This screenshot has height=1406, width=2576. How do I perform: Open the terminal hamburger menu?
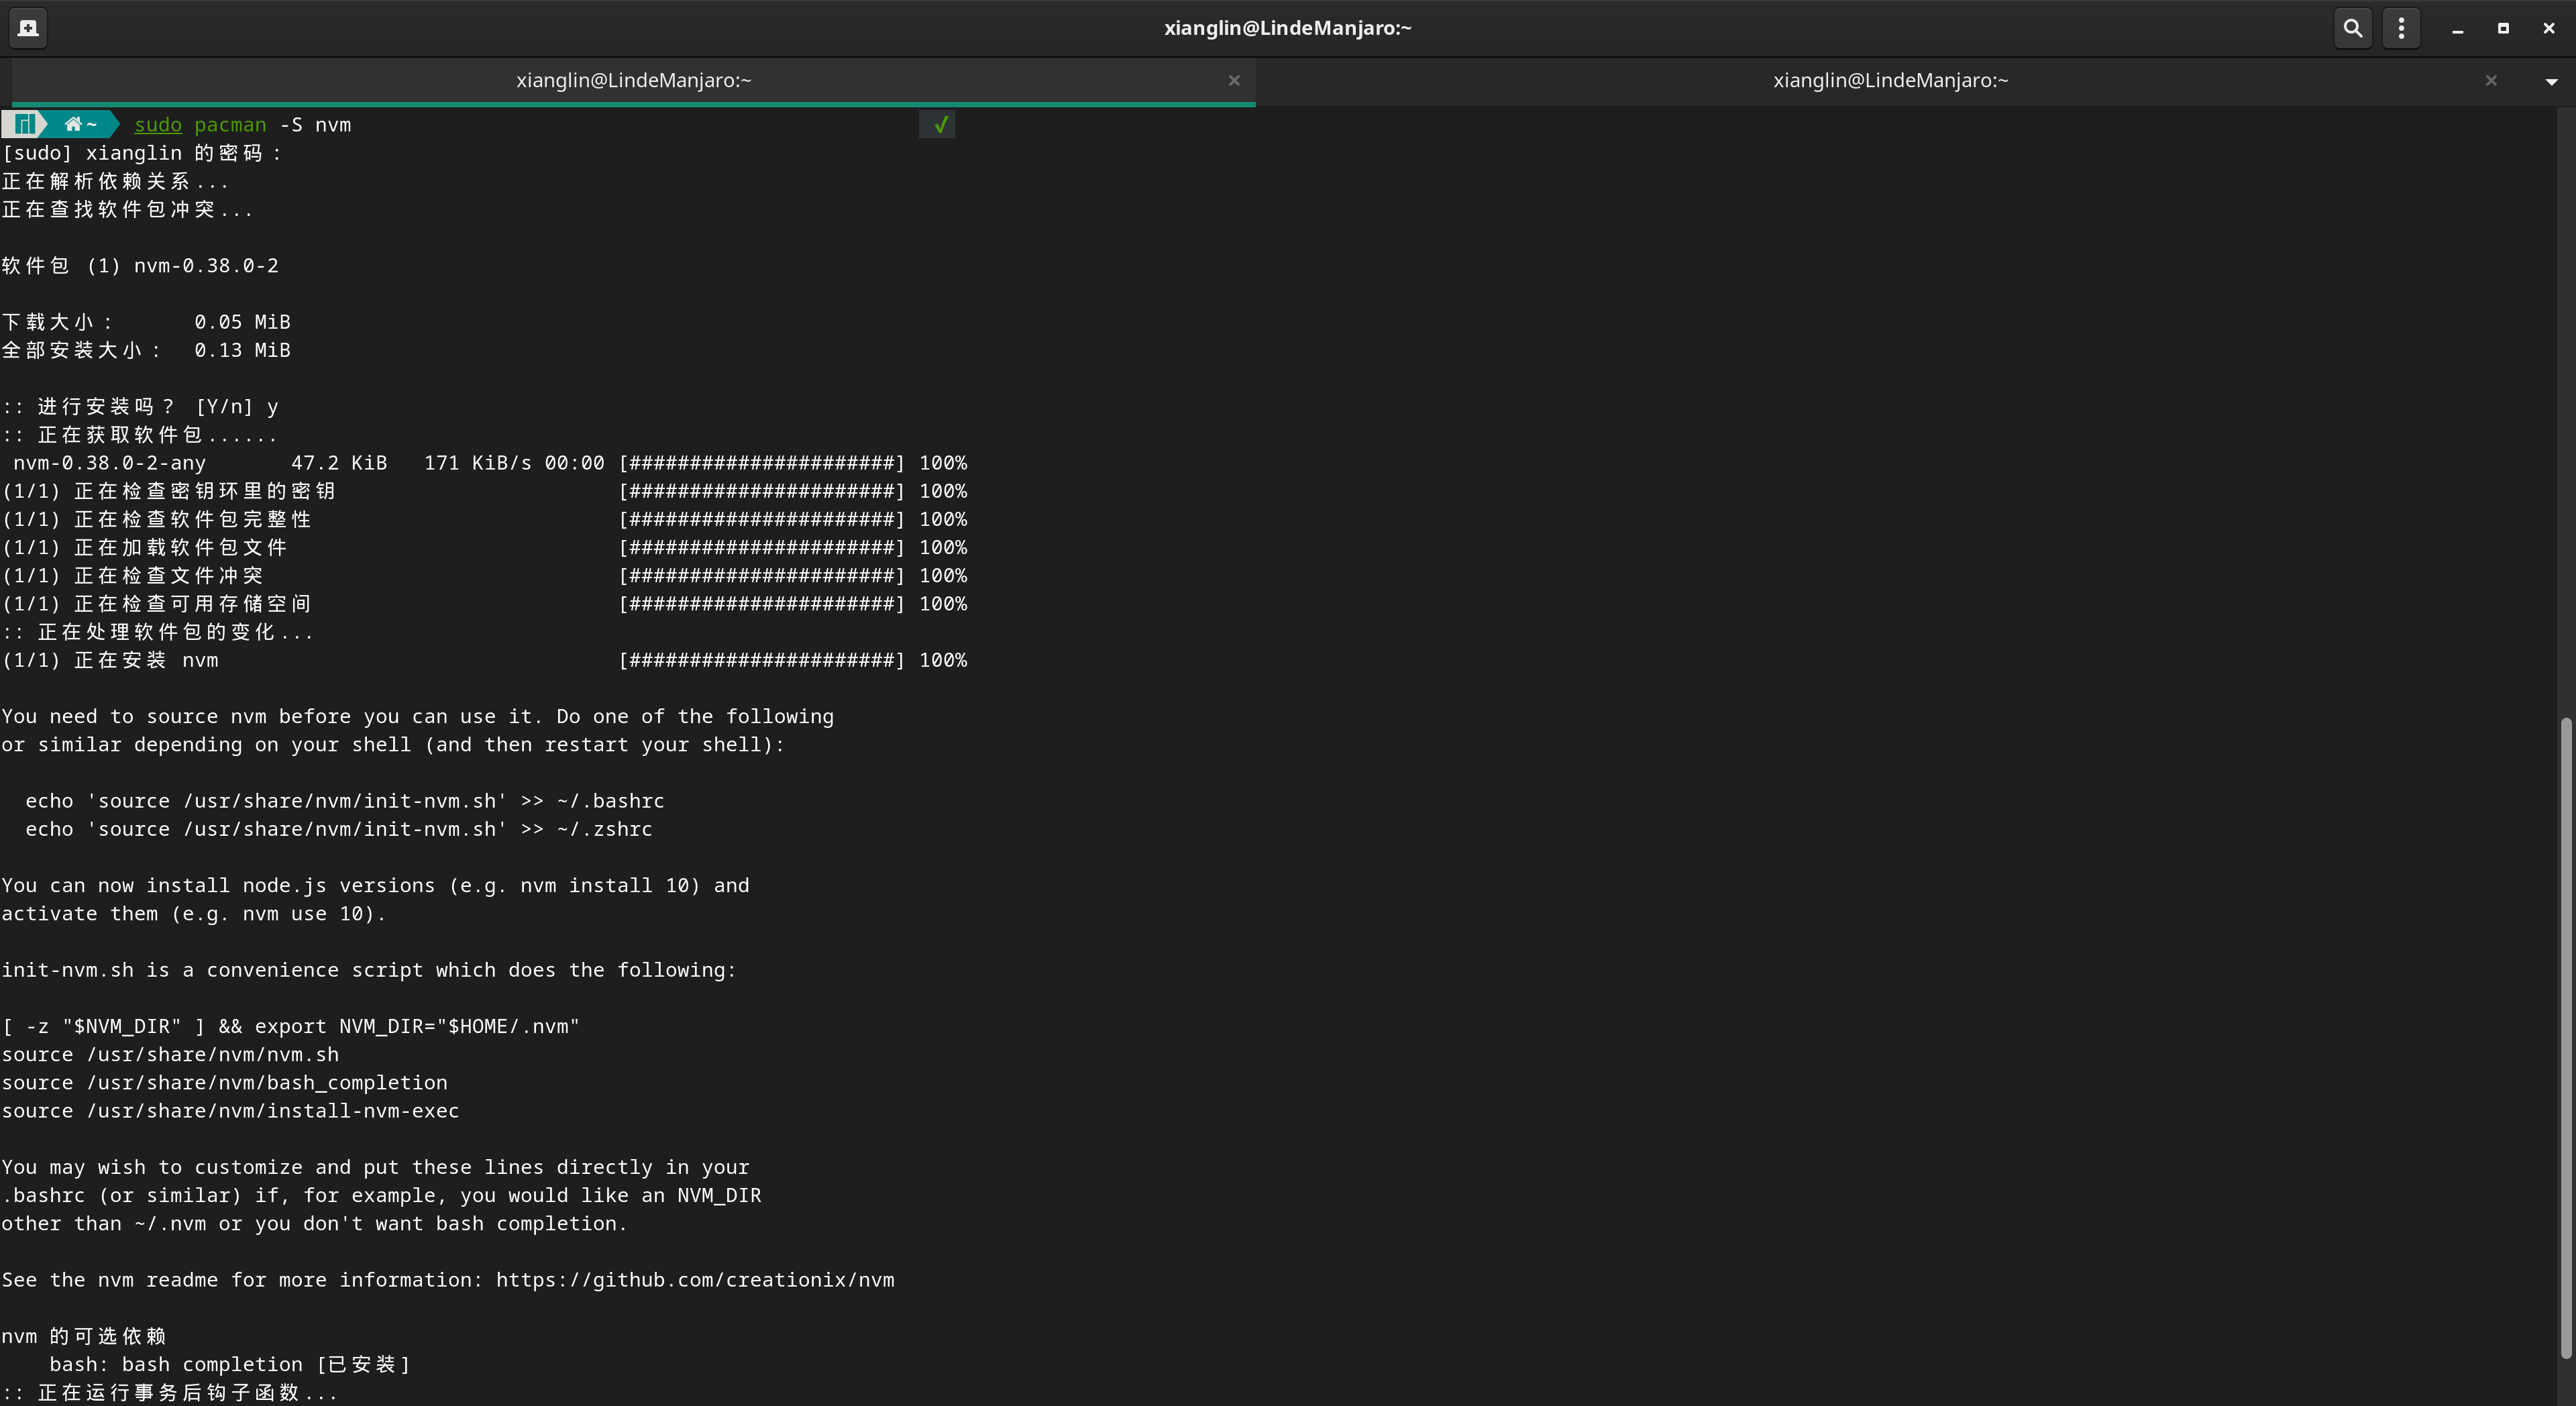[2401, 28]
